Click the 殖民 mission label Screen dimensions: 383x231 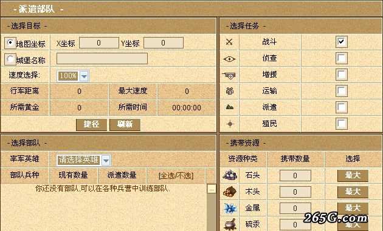tap(269, 124)
